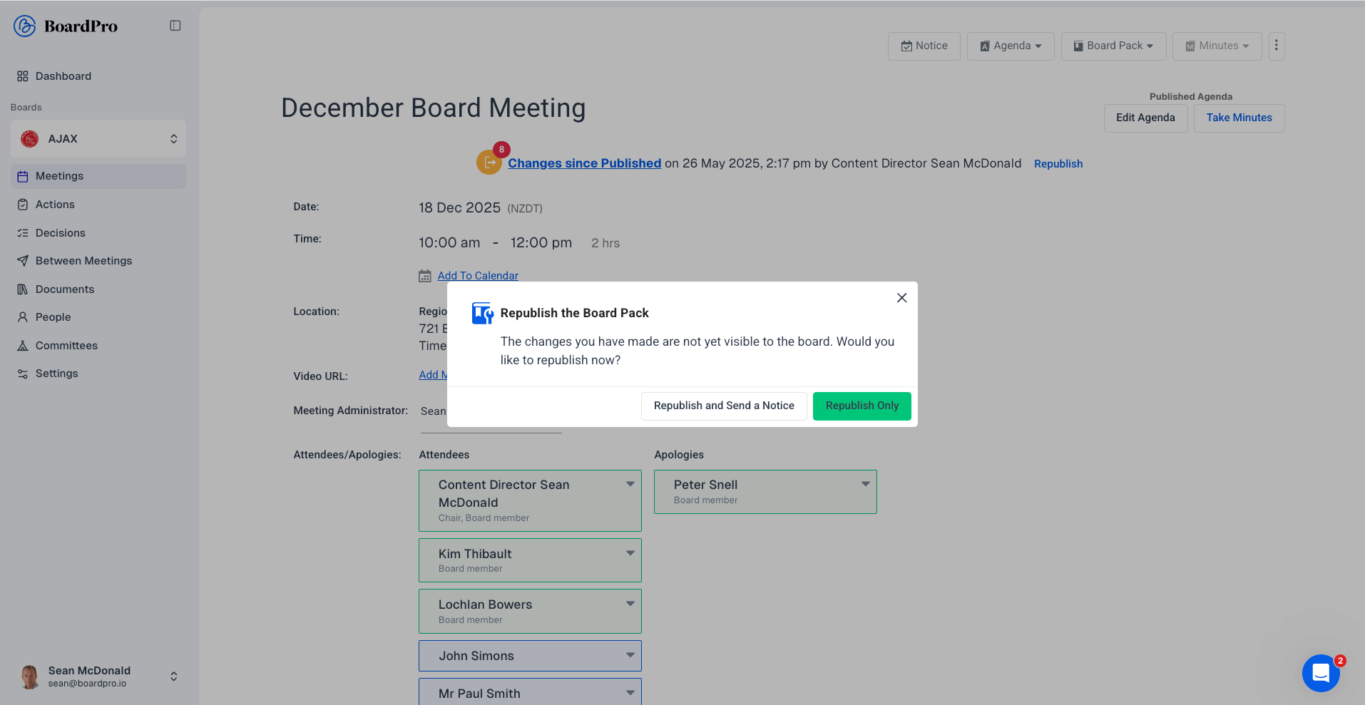This screenshot has width=1365, height=705.
Task: Open the Actions section icon
Action: pyautogui.click(x=24, y=205)
